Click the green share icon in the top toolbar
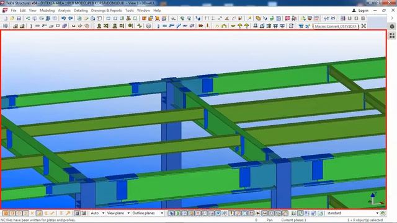The width and height of the screenshot is (397, 223). tap(28, 19)
